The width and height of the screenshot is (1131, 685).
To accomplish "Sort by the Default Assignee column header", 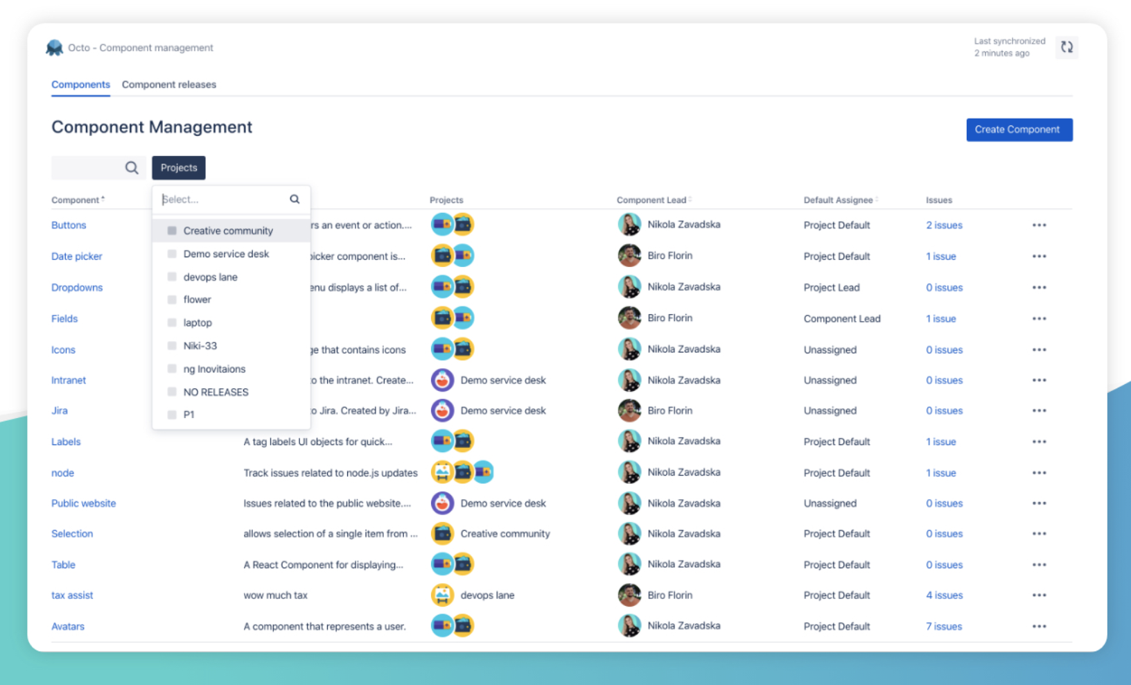I will pos(841,200).
